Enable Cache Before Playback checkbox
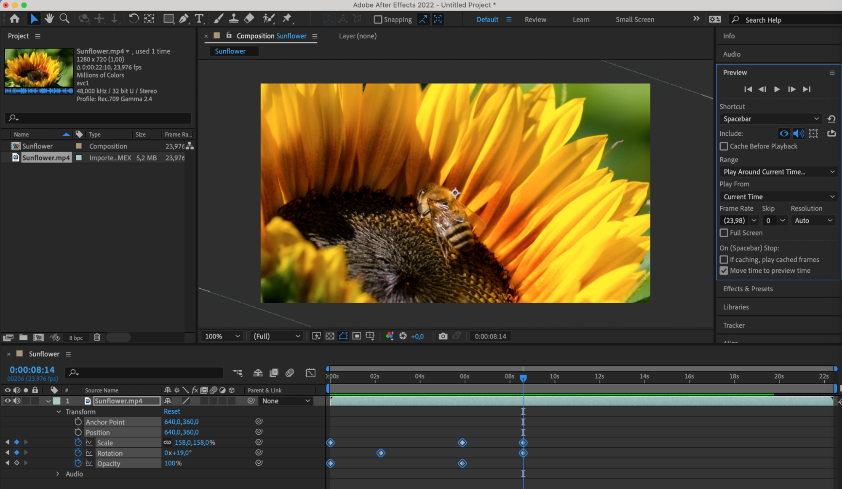 tap(724, 146)
